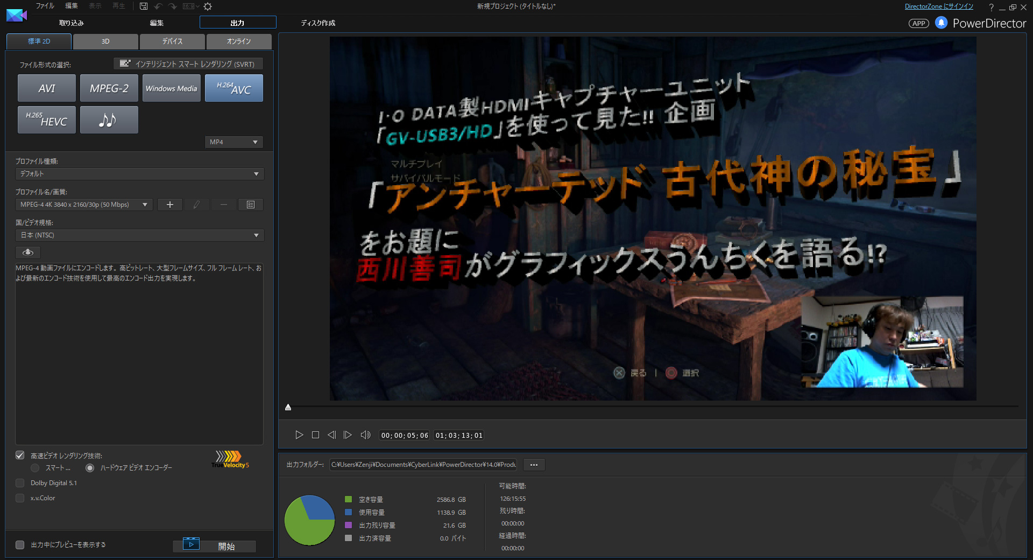Open the MP4 container format dropdown
The height and width of the screenshot is (560, 1033).
234,142
